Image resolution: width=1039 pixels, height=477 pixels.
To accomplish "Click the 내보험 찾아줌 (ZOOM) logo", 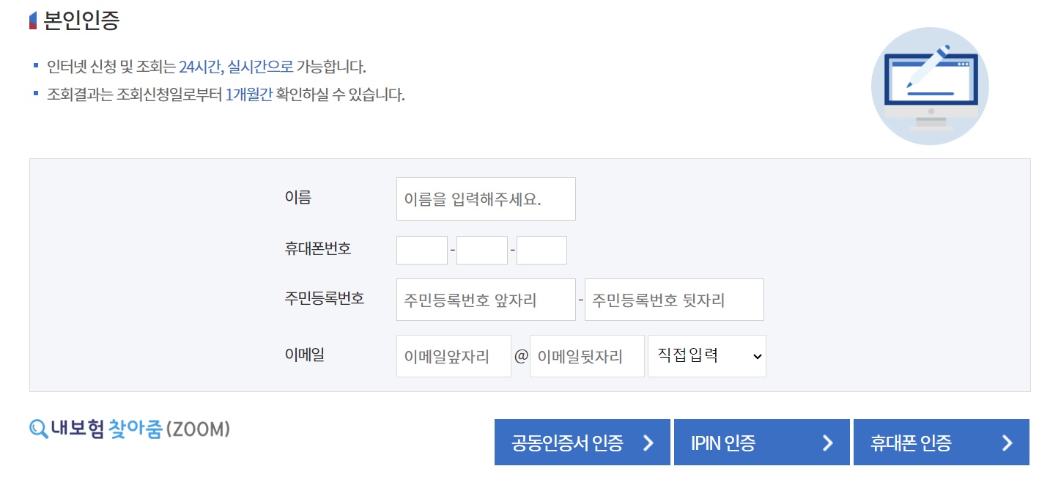I will 128,429.
